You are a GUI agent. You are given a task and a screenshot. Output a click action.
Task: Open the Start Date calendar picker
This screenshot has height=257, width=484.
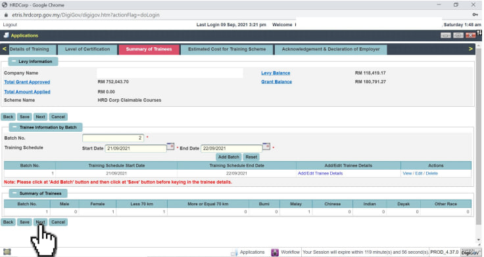[171, 146]
